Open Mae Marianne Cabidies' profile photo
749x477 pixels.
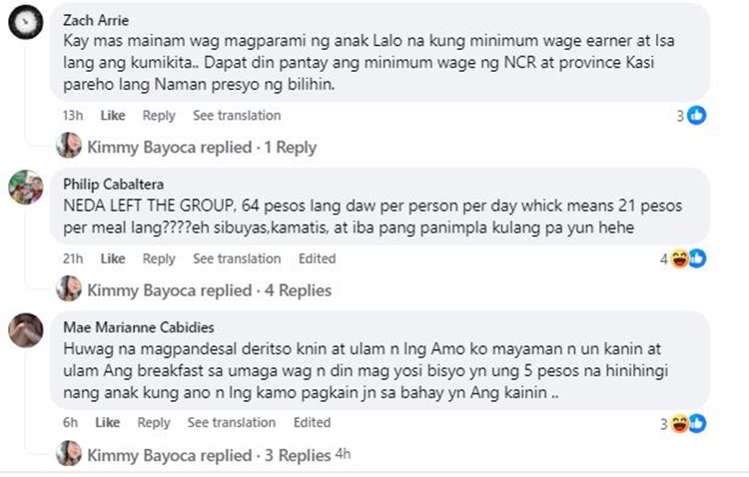click(26, 329)
